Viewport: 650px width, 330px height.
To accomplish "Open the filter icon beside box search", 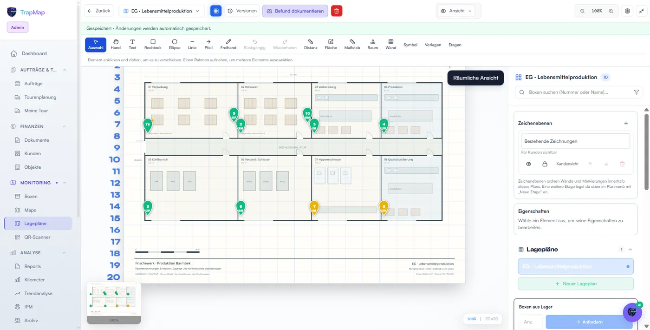I will tap(637, 92).
